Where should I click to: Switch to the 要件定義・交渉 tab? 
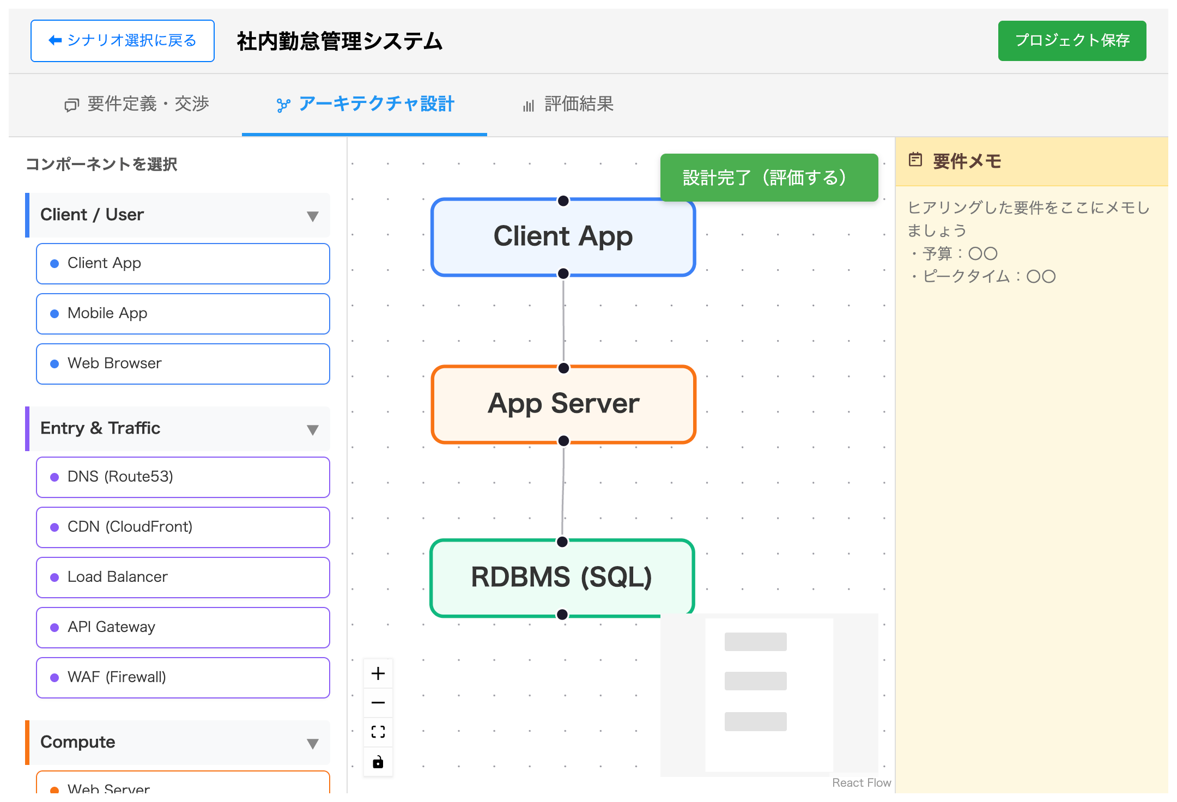click(x=137, y=104)
